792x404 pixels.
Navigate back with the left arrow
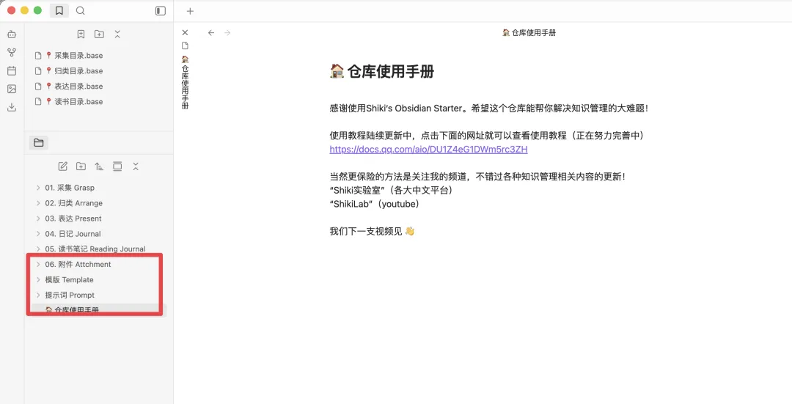211,33
